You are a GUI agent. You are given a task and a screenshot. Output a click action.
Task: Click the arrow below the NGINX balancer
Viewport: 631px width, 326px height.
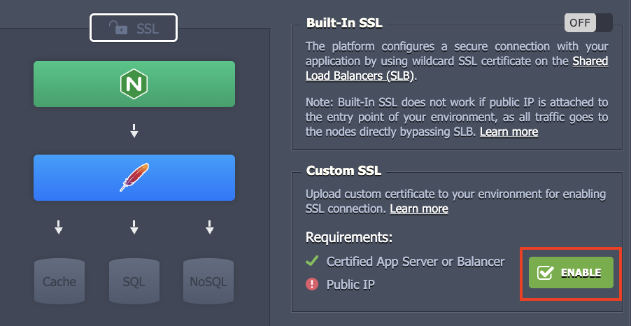tap(134, 130)
